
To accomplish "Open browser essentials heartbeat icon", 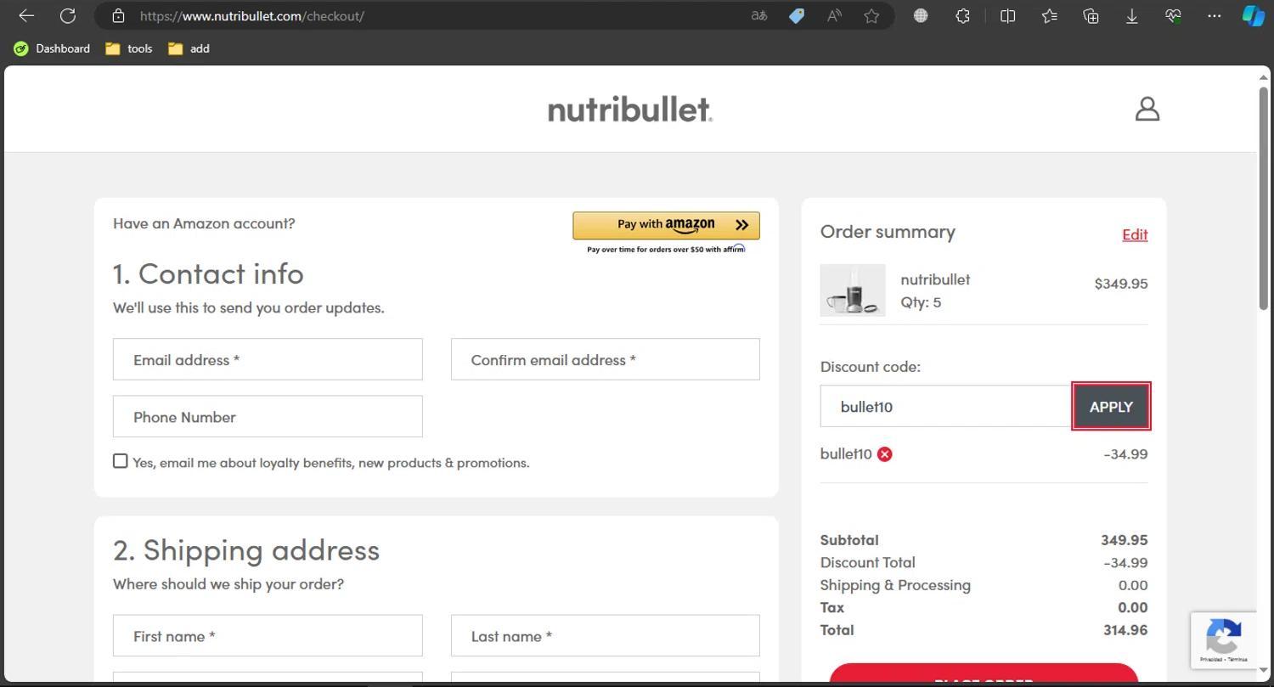I will 1173,15.
